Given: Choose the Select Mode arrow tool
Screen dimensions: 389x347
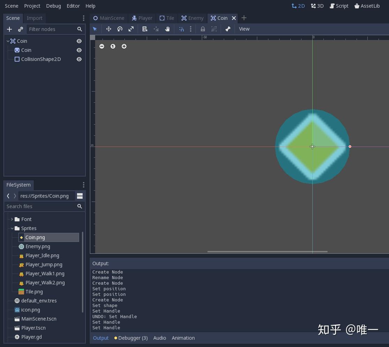Looking at the screenshot, I should (95, 29).
